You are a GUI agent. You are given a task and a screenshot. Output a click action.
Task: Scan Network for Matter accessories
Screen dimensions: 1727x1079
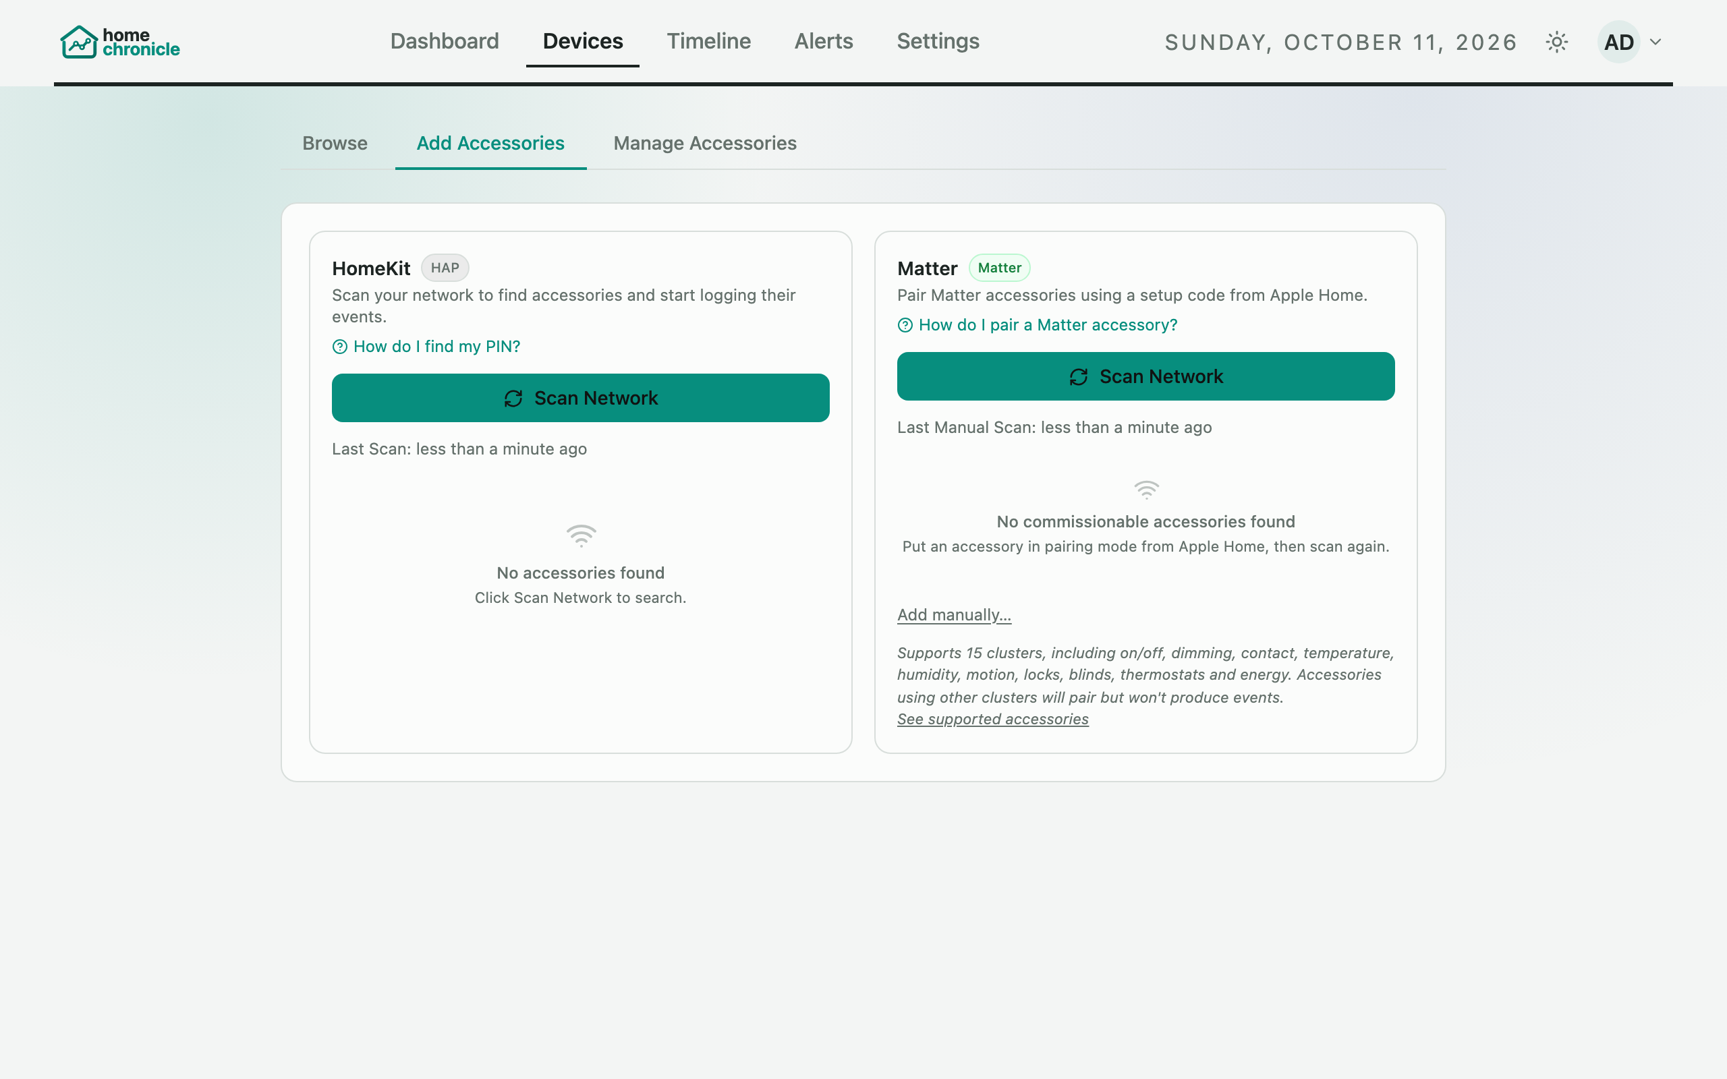1145,377
